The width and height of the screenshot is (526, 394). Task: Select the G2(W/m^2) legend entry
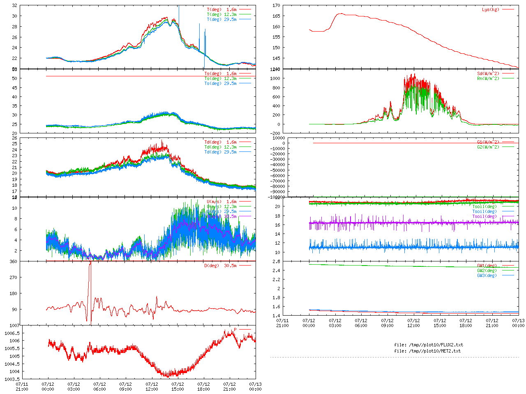point(488,147)
